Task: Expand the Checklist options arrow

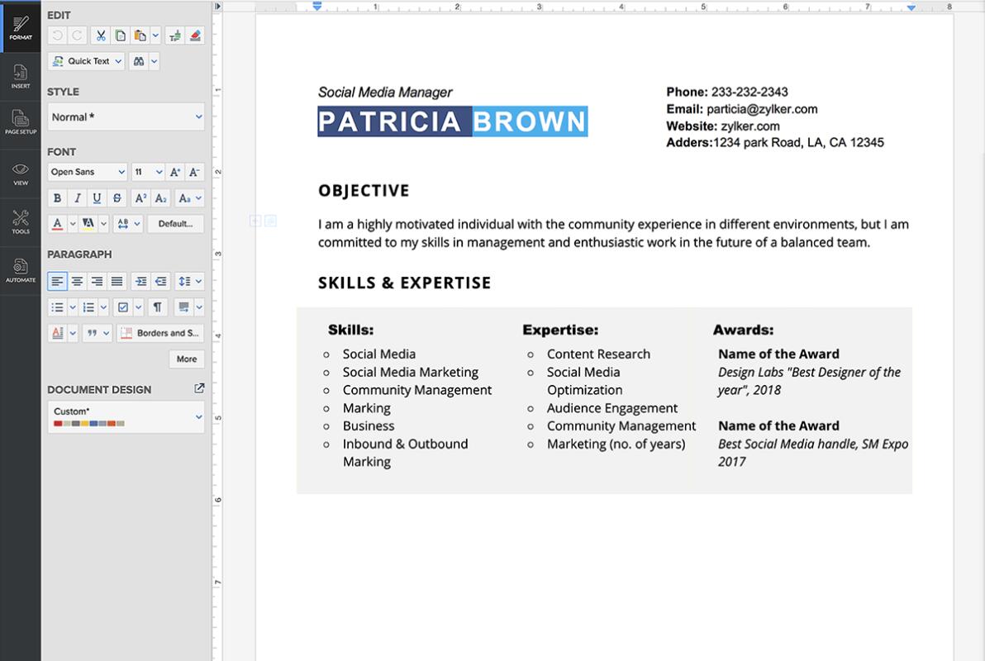Action: click(139, 307)
